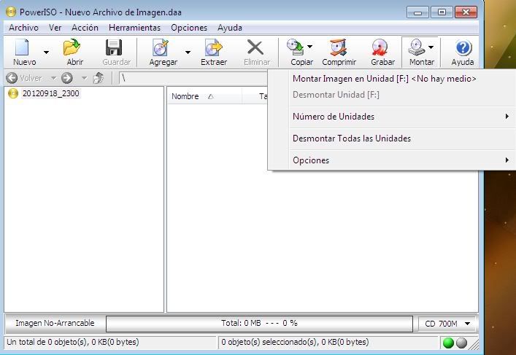Image resolution: width=516 pixels, height=355 pixels.
Task: Open the Volver history dropdown arrow
Action: click(x=53, y=78)
